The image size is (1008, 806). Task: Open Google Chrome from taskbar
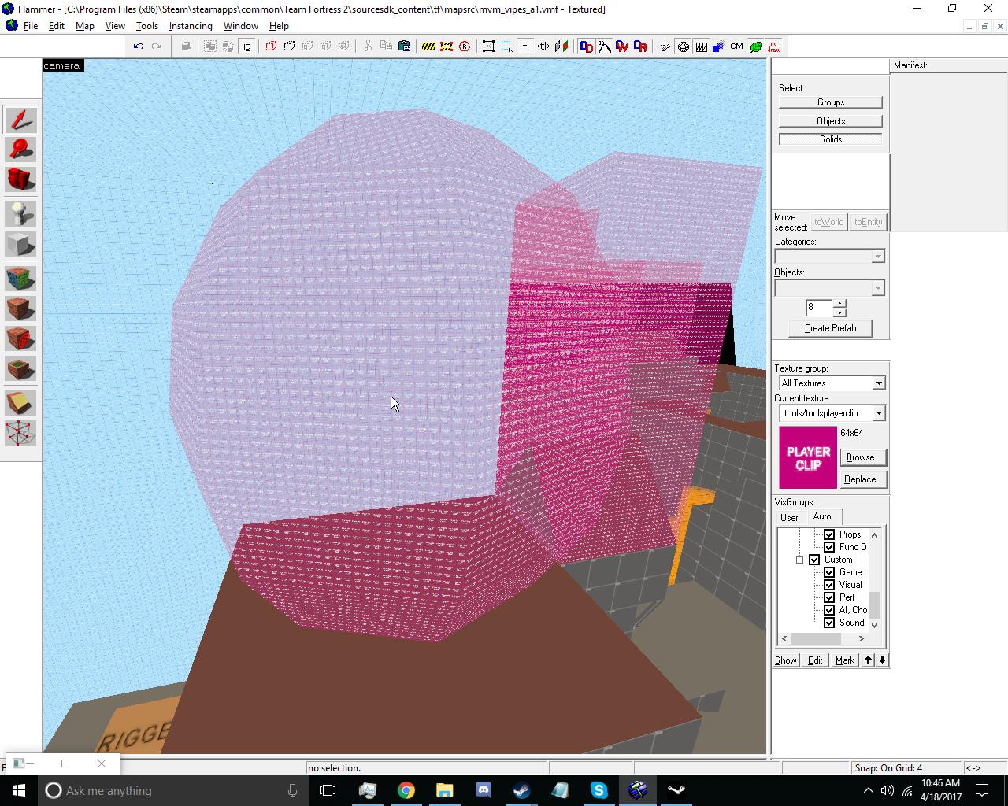(x=406, y=790)
